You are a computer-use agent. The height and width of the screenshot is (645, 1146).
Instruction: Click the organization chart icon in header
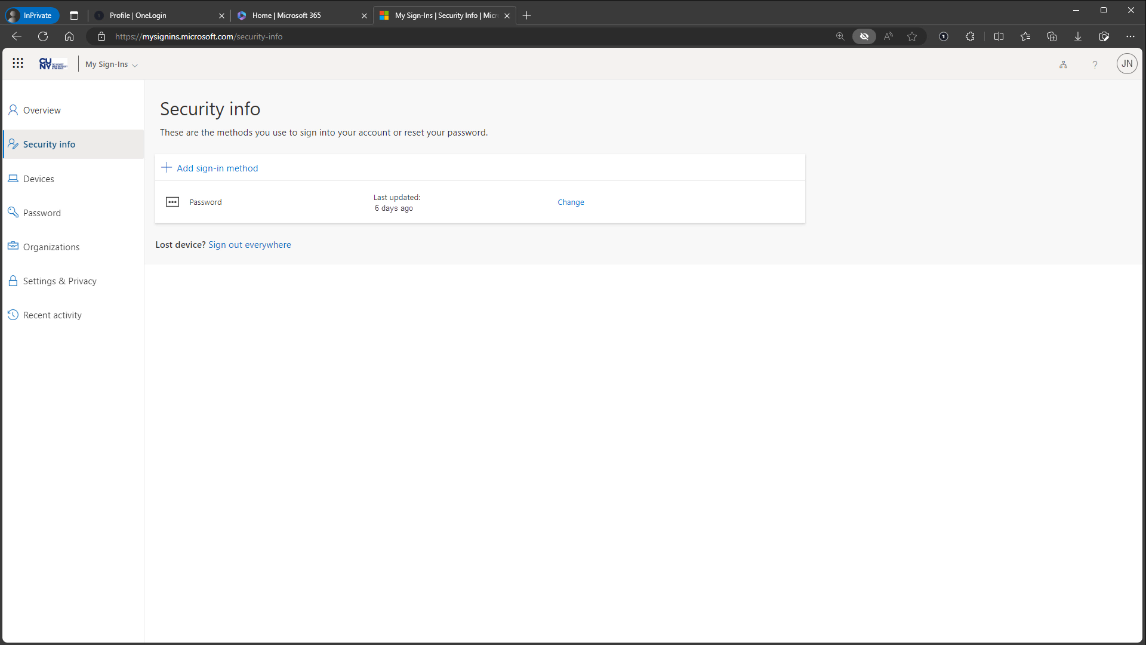coord(1063,64)
